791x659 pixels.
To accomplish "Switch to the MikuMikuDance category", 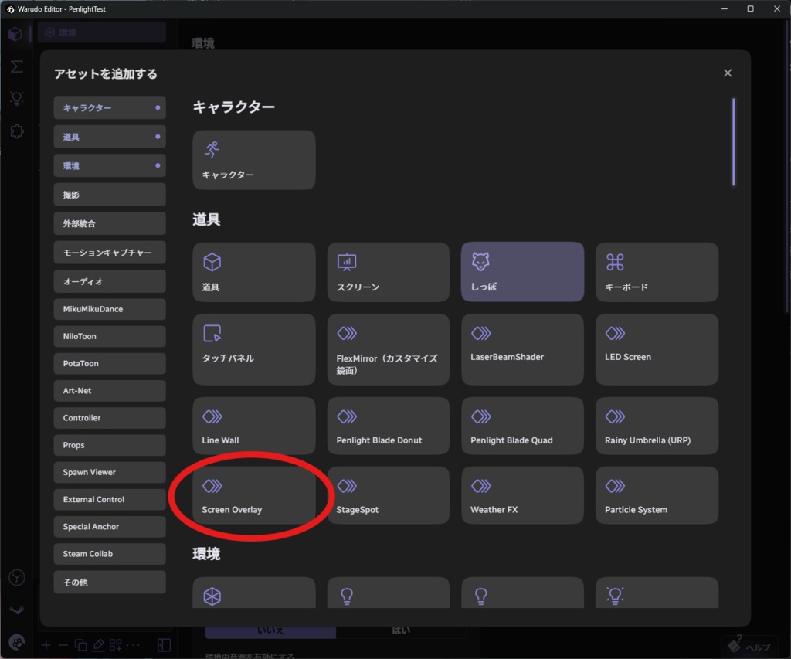I will pyautogui.click(x=110, y=309).
